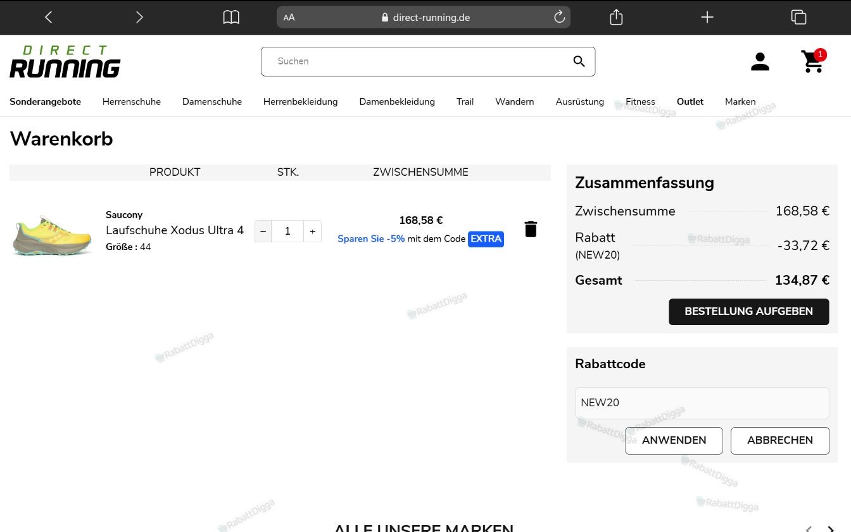Viewport: 851px width, 532px height.
Task: Open the Safari share sheet icon
Action: click(x=616, y=17)
